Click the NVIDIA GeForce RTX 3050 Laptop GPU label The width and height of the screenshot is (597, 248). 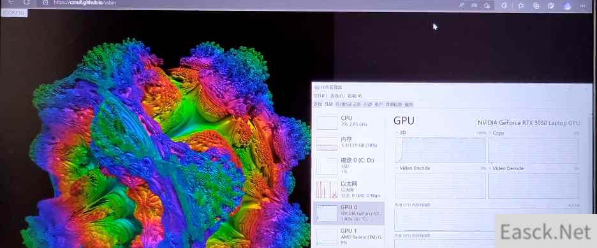pos(529,123)
